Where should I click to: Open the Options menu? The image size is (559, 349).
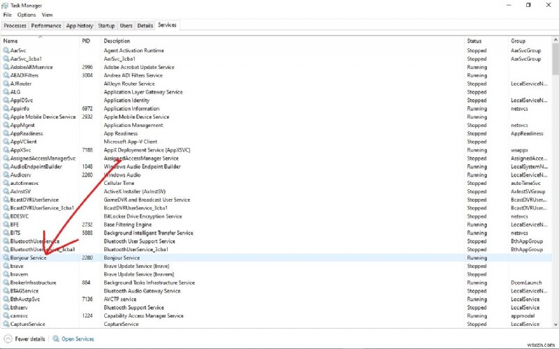[x=27, y=15]
